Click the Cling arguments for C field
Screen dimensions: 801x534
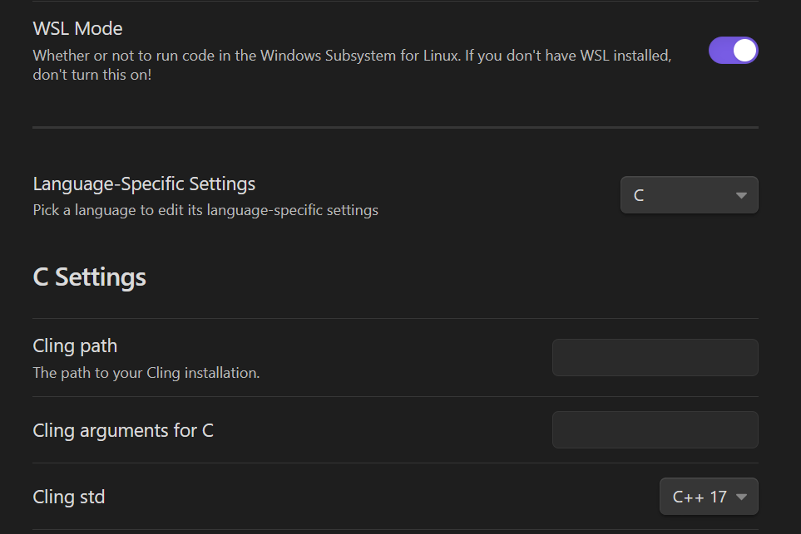click(x=655, y=430)
